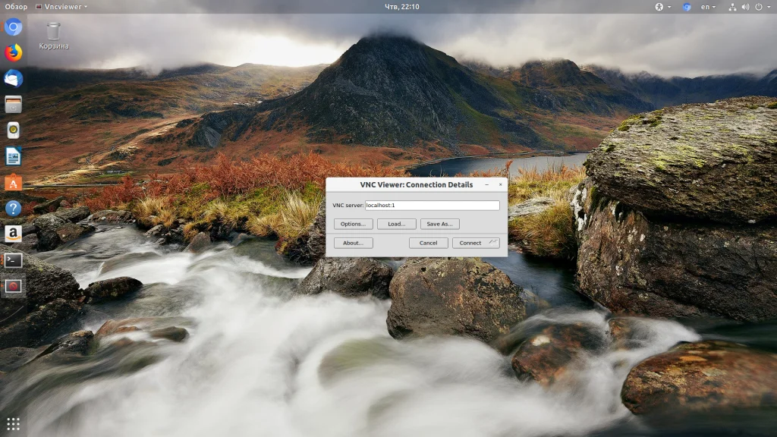Open the Корзина trash icon on the desktop
This screenshot has height=437, width=777.
click(53, 35)
